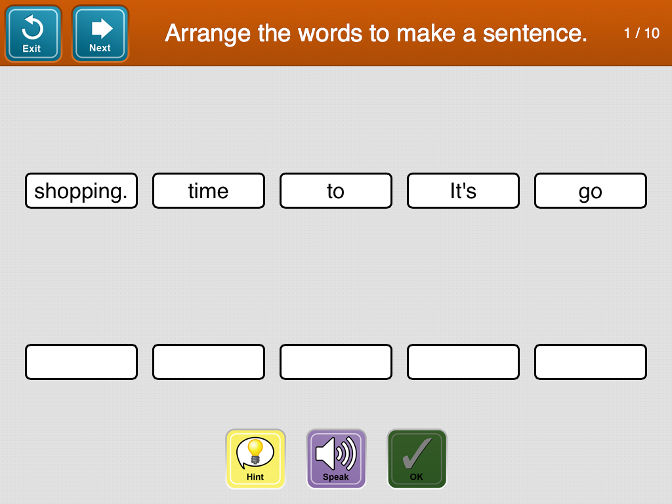The width and height of the screenshot is (672, 504).
Task: Choose the "It's" word tile
Action: click(463, 191)
